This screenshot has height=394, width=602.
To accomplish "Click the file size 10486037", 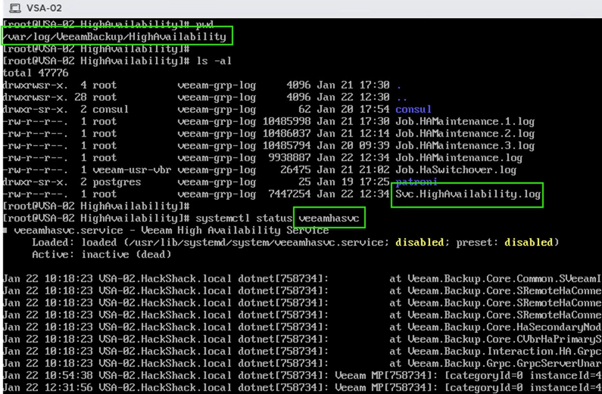I will (x=287, y=133).
